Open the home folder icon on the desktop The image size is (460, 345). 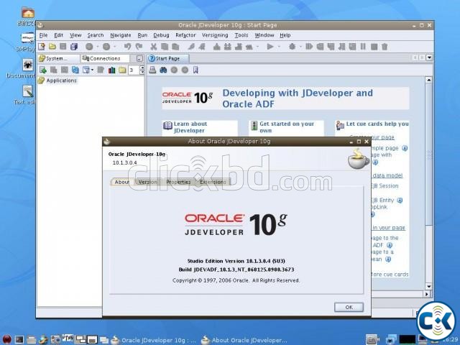(x=28, y=12)
